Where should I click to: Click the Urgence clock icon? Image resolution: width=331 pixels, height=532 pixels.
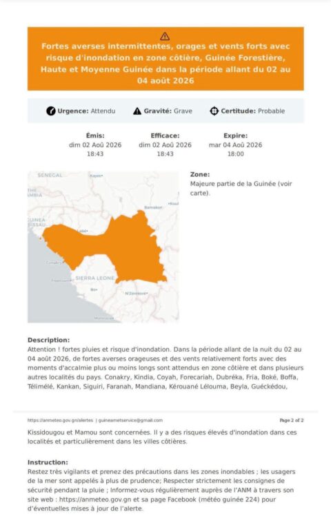point(51,111)
